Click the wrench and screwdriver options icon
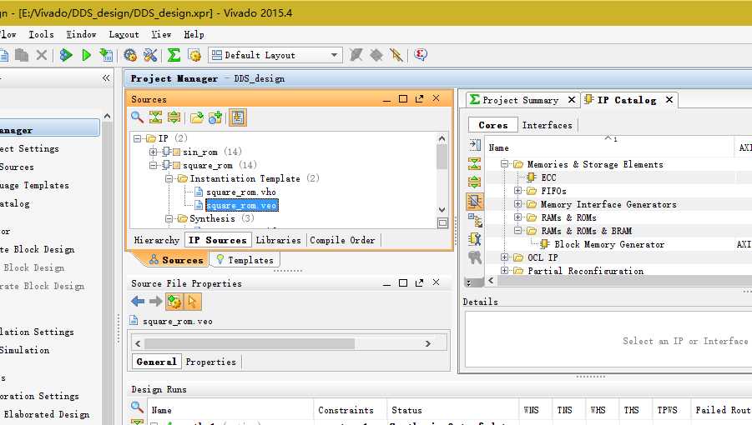The image size is (752, 425). (150, 55)
